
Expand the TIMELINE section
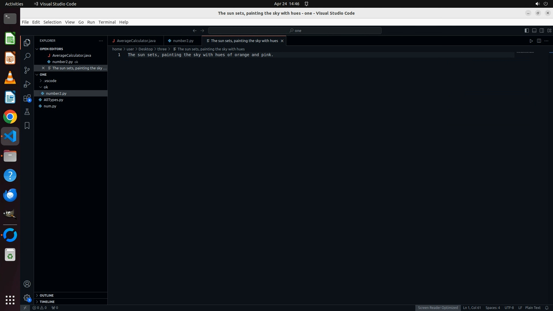47,302
